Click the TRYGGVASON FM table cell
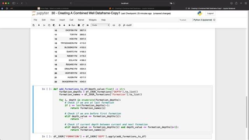Image resolution: width=249 pixels, height=140 pixels. pyautogui.click(x=68, y=43)
